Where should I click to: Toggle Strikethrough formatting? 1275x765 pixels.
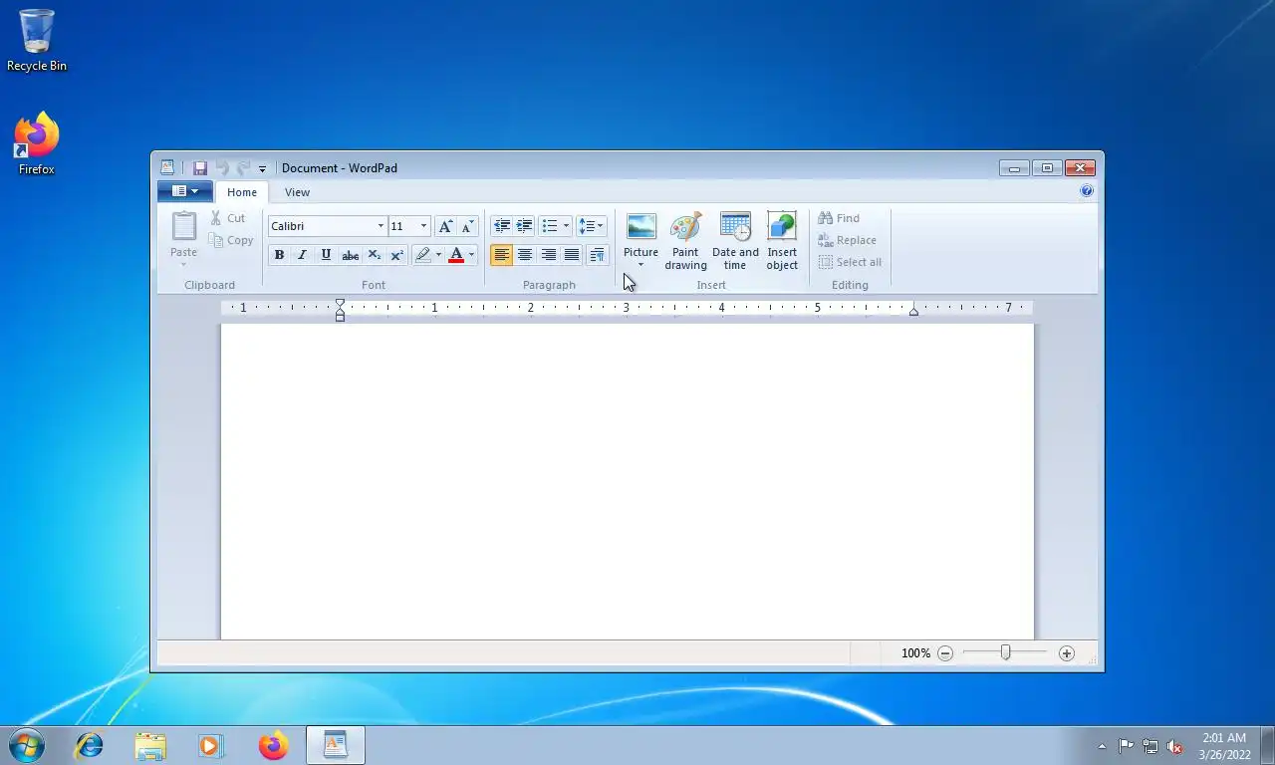350,255
